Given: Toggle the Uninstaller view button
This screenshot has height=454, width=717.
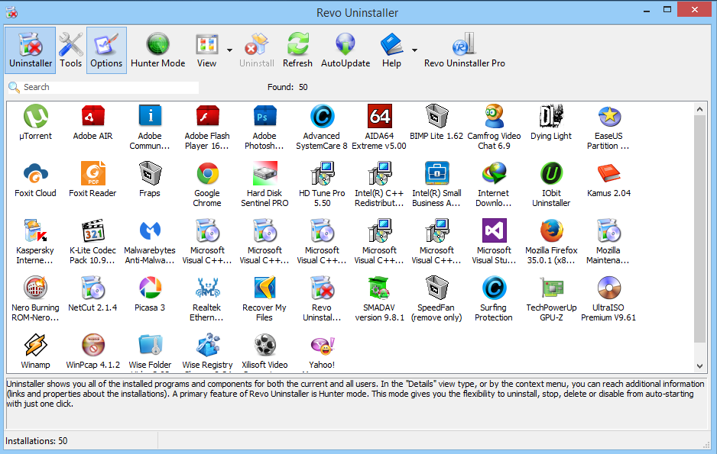Looking at the screenshot, I should pyautogui.click(x=31, y=50).
